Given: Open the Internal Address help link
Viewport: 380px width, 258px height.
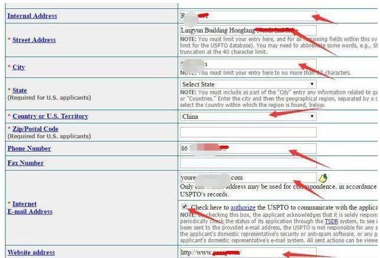Looking at the screenshot, I should tap(32, 15).
